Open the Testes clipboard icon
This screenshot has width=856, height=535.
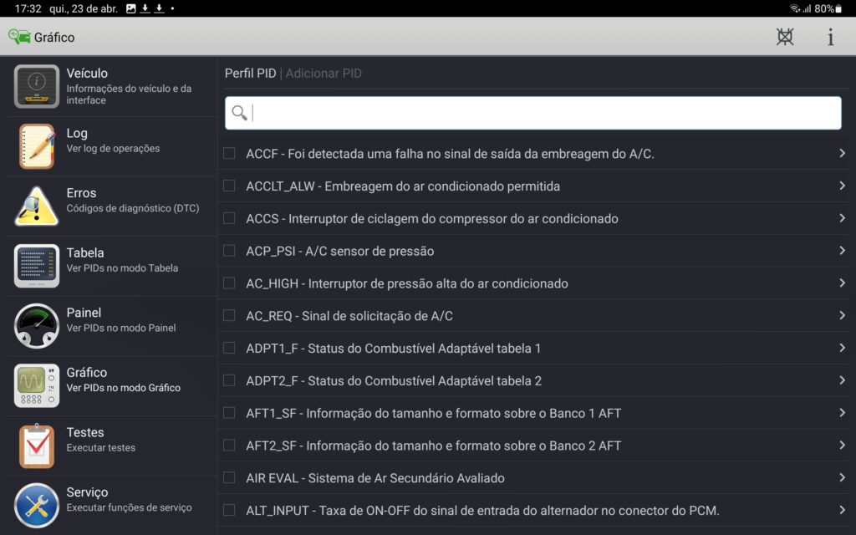pos(37,446)
